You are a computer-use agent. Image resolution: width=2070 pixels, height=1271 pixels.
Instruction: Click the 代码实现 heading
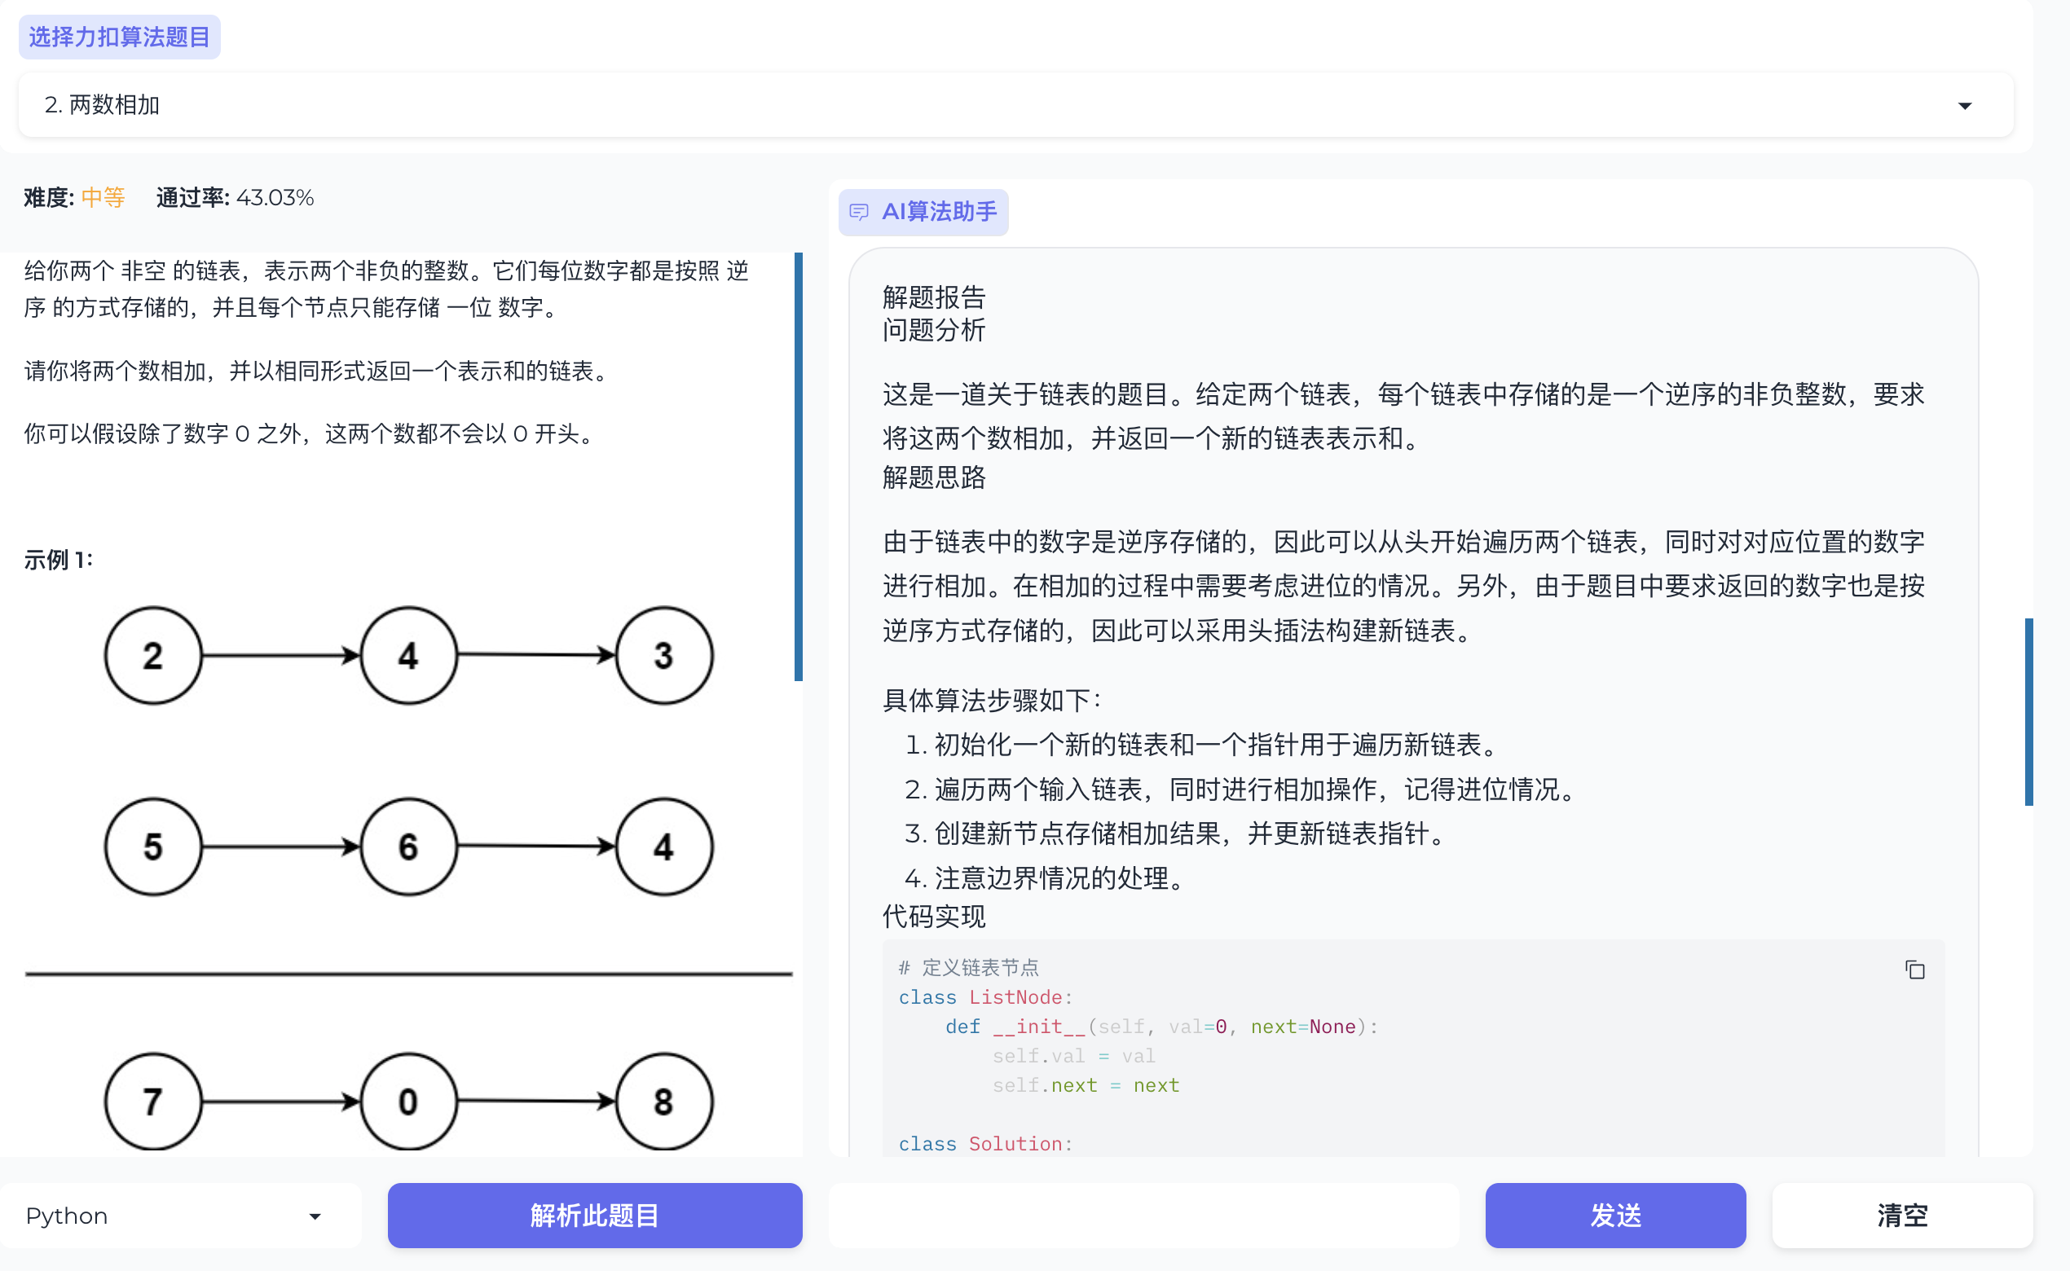click(933, 916)
